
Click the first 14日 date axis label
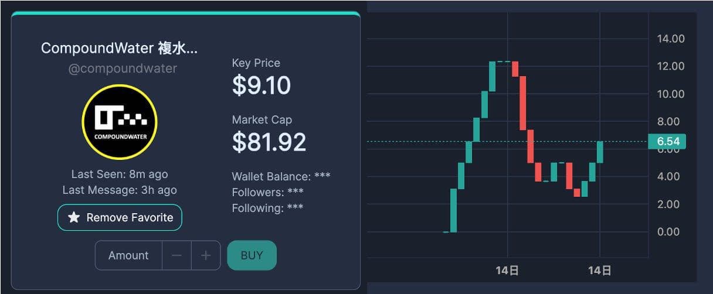pos(507,271)
